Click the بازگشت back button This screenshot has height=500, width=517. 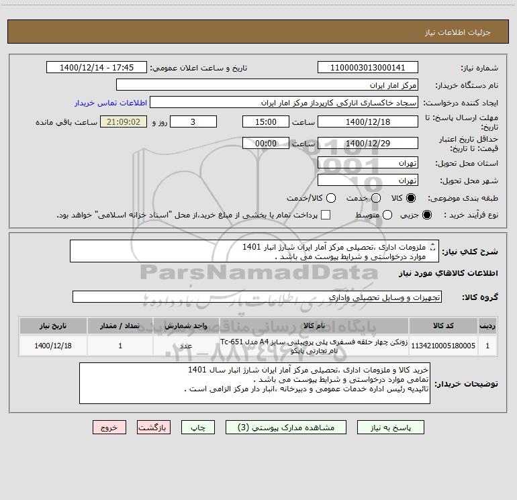[x=154, y=428]
